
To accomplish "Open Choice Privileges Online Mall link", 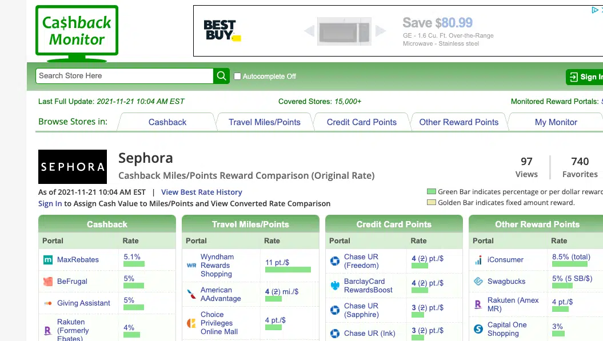I will click(219, 323).
